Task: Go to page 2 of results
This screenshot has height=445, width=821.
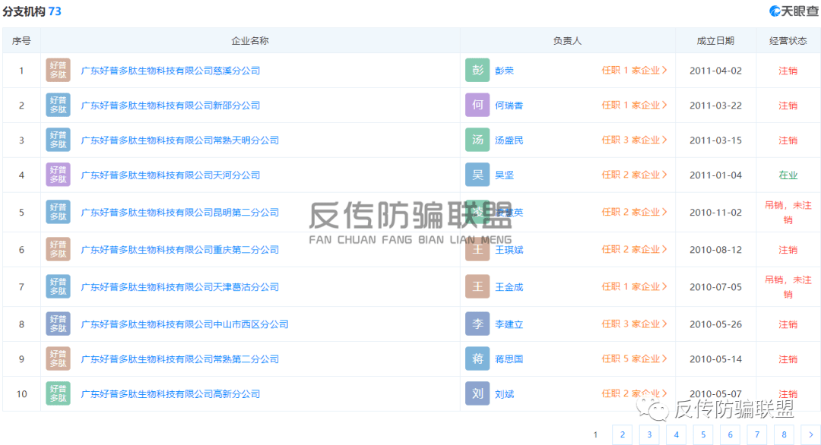Action: (x=622, y=434)
